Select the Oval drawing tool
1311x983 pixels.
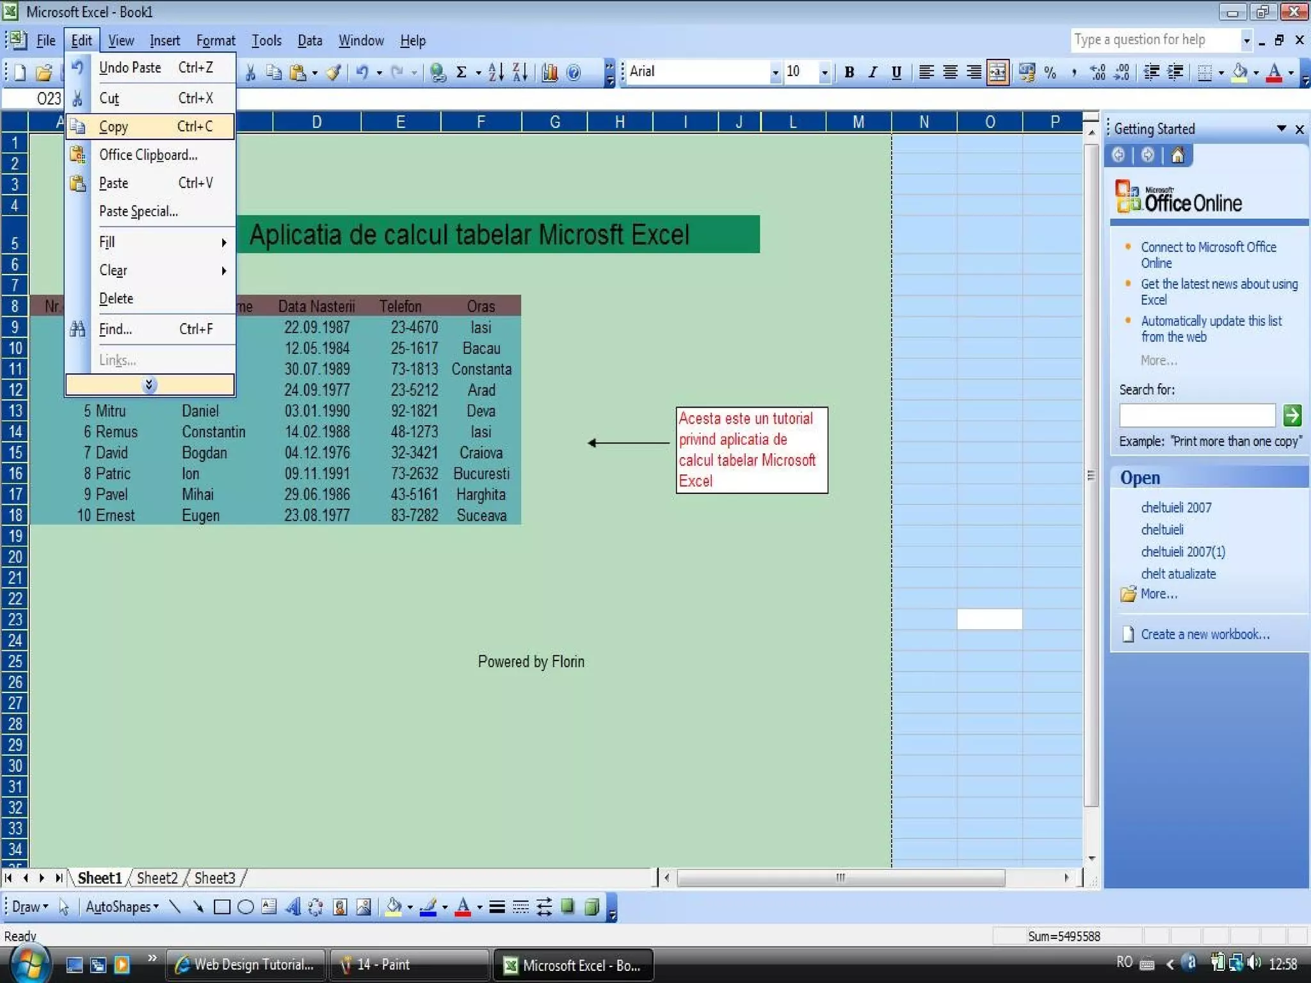click(x=245, y=907)
